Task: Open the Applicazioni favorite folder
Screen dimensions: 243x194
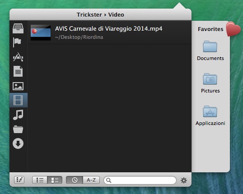Action: 210,115
